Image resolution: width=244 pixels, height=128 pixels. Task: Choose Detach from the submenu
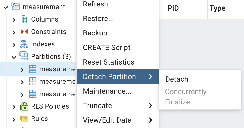pos(177,79)
